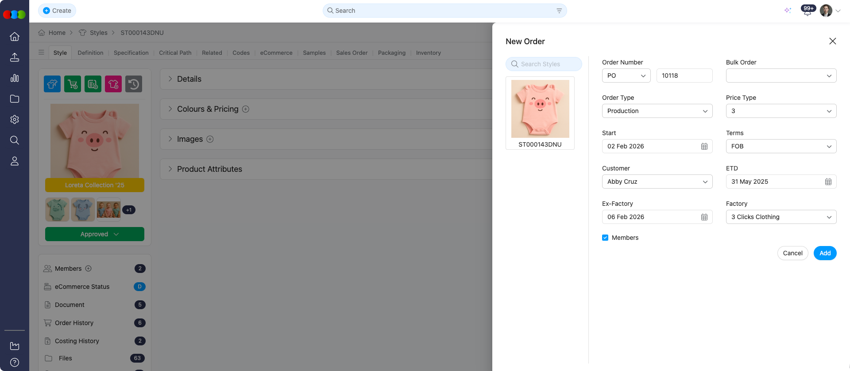Select the ST000143DNU style card

(540, 113)
